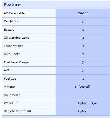This screenshot has height=118, width=110.
Task: Click the circle before (Digital) in V Meter row
Action: click(x=76, y=87)
